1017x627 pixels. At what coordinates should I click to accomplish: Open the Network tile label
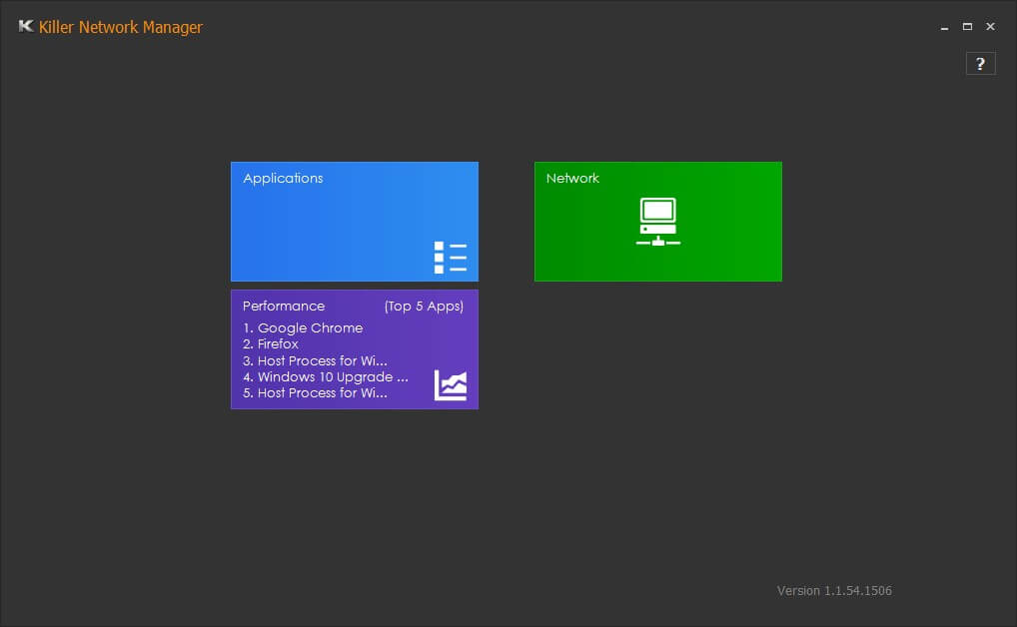(x=572, y=179)
